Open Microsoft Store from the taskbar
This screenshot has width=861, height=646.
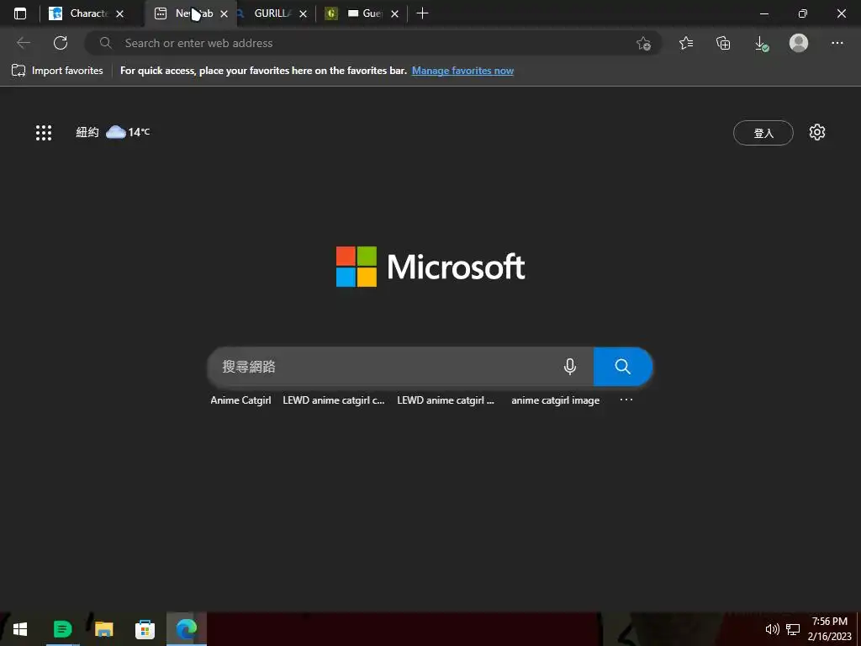pyautogui.click(x=145, y=629)
